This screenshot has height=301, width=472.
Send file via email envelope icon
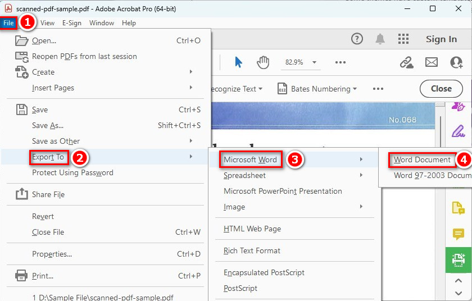click(x=431, y=62)
